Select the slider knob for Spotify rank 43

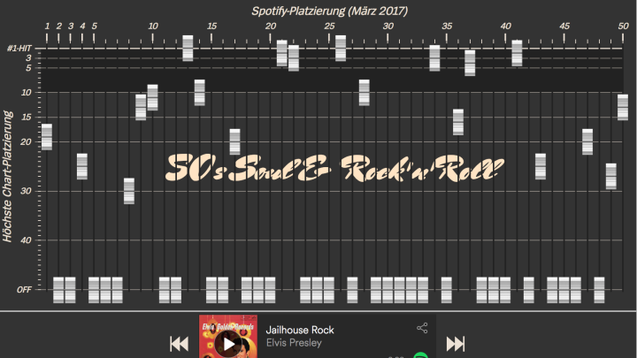coord(541,166)
